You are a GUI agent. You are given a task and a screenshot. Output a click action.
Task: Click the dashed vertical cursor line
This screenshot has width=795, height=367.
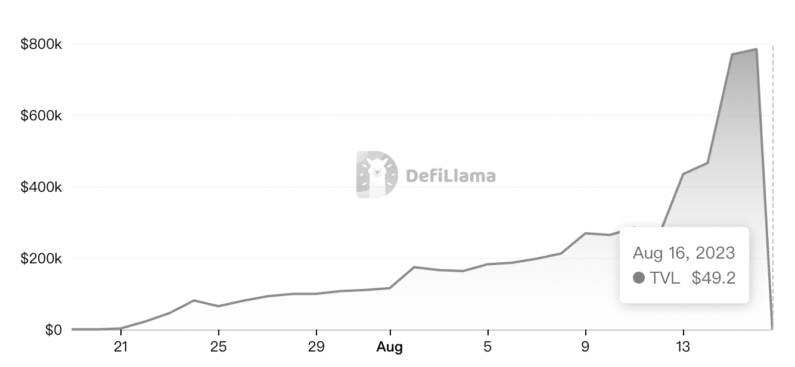pos(772,149)
